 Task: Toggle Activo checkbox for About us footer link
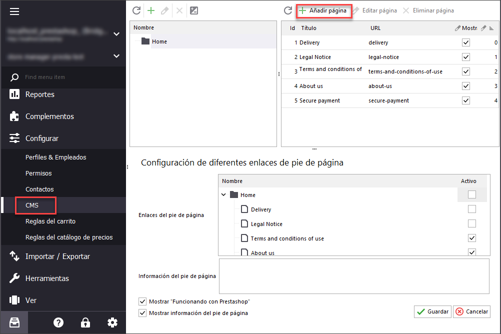(472, 252)
